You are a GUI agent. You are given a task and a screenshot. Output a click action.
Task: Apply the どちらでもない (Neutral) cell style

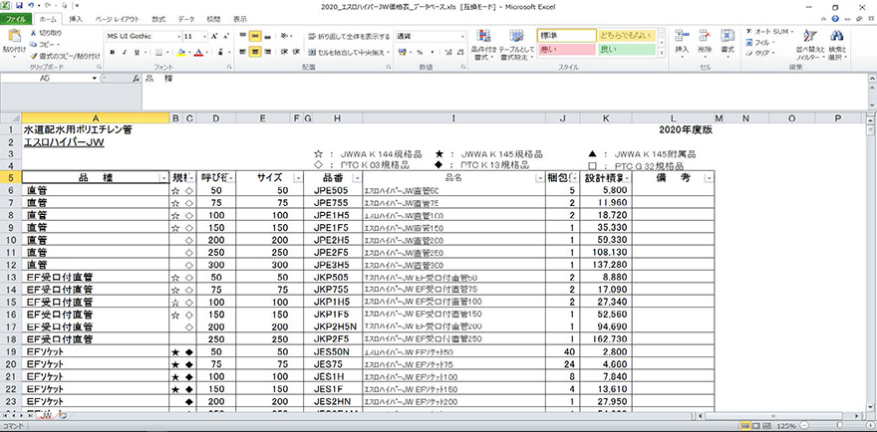(x=627, y=35)
